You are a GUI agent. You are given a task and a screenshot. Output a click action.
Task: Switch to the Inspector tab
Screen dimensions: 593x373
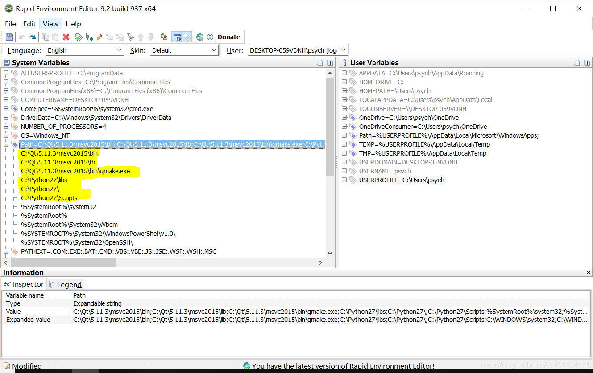(x=24, y=284)
